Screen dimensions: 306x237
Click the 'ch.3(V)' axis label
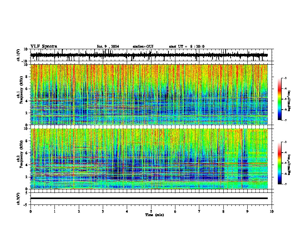coord(19,199)
